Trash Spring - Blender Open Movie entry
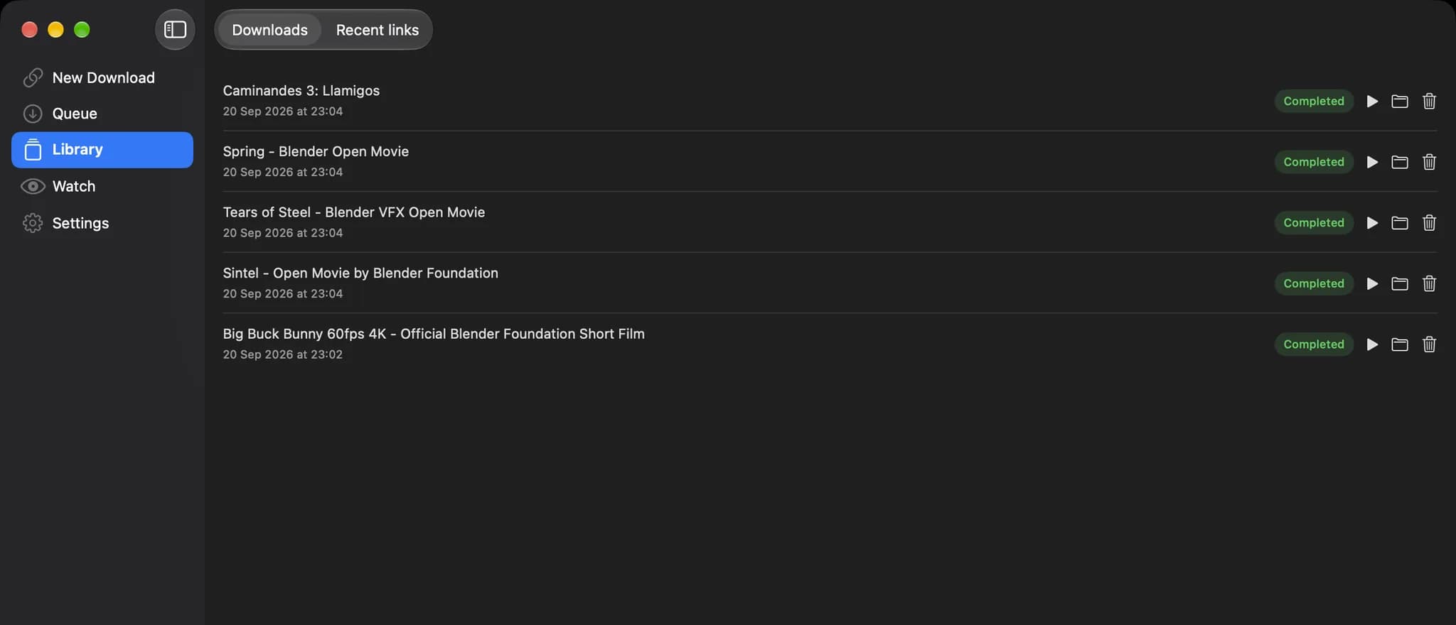 pos(1429,162)
